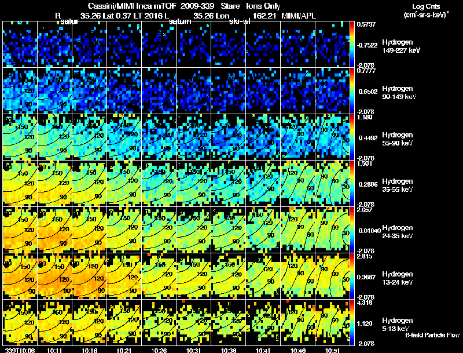The image size is (463, 353).
Task: Click the 'Hydrogen 90-149 keV' row label
Action: click(399, 93)
